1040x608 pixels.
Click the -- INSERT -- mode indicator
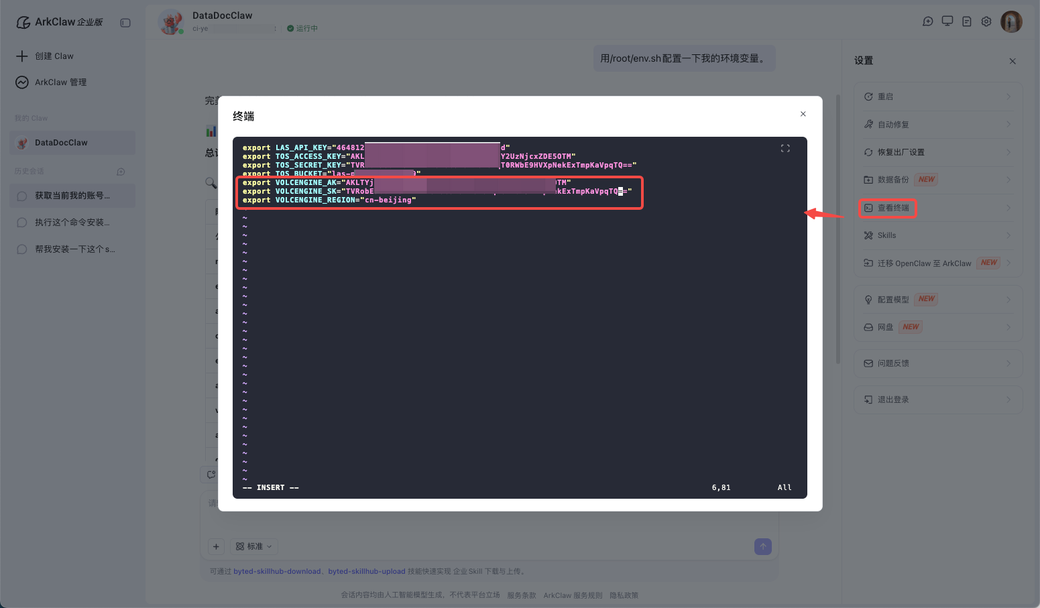[x=271, y=487]
